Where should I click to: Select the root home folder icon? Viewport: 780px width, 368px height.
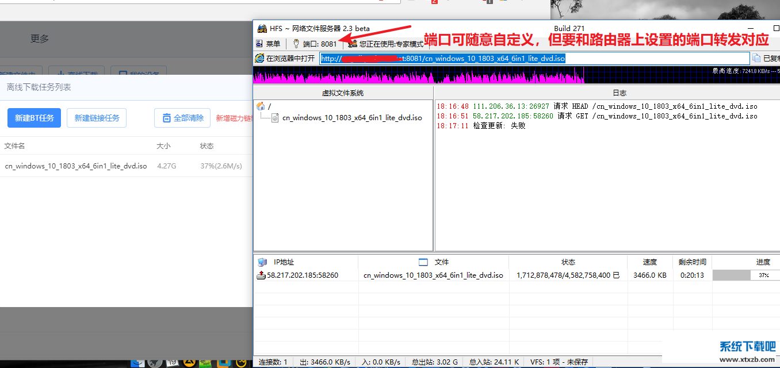click(261, 106)
